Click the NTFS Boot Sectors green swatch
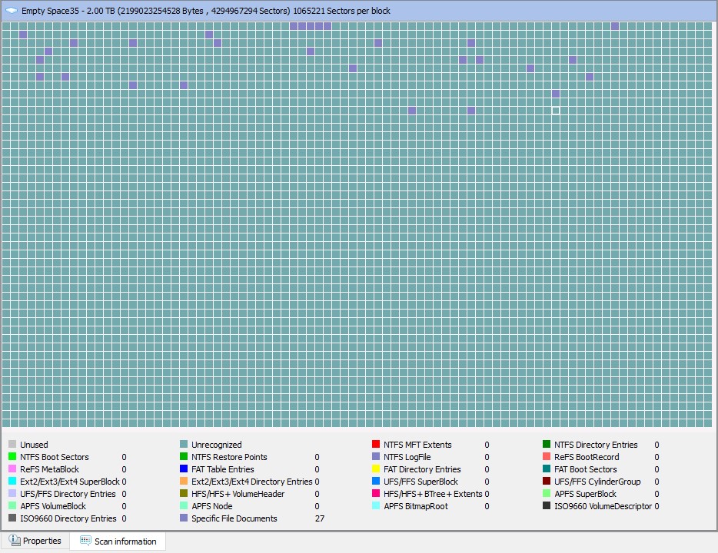Viewport: 718px width, 553px height. coord(12,456)
